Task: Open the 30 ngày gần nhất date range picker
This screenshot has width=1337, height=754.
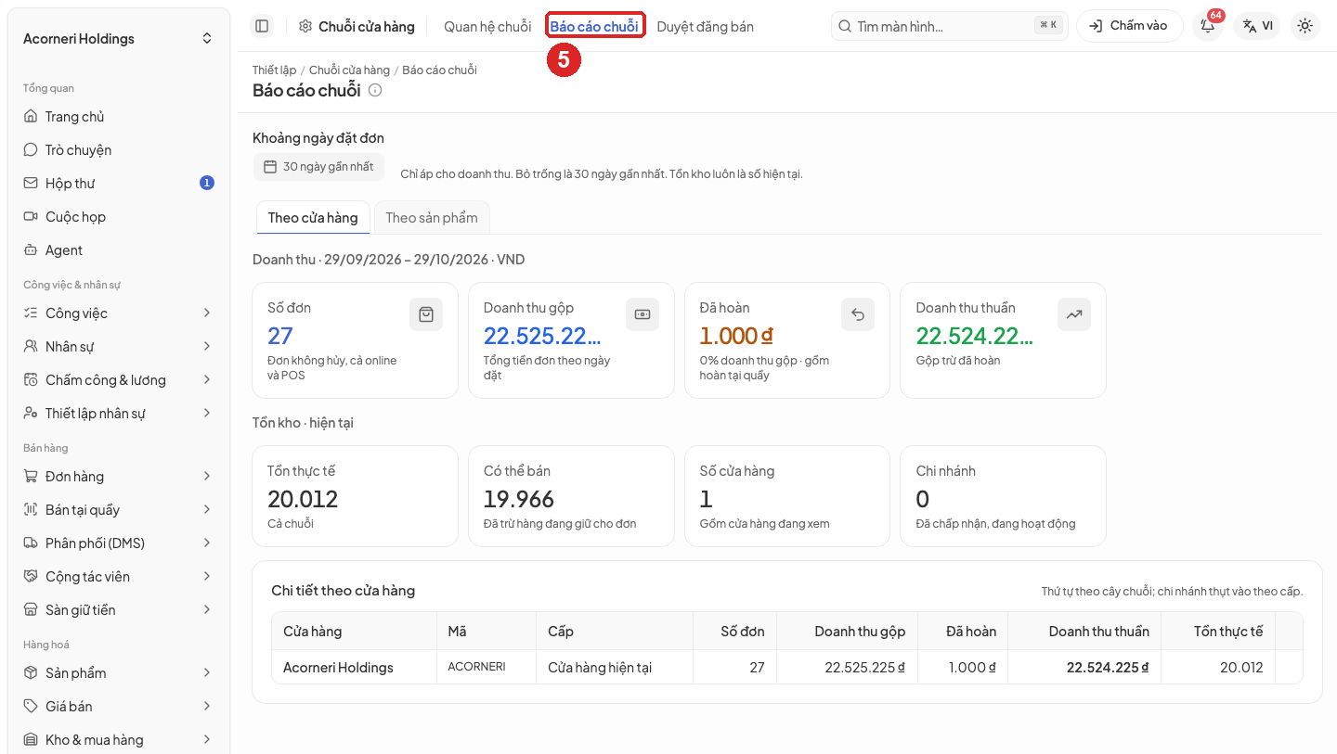Action: (x=318, y=167)
